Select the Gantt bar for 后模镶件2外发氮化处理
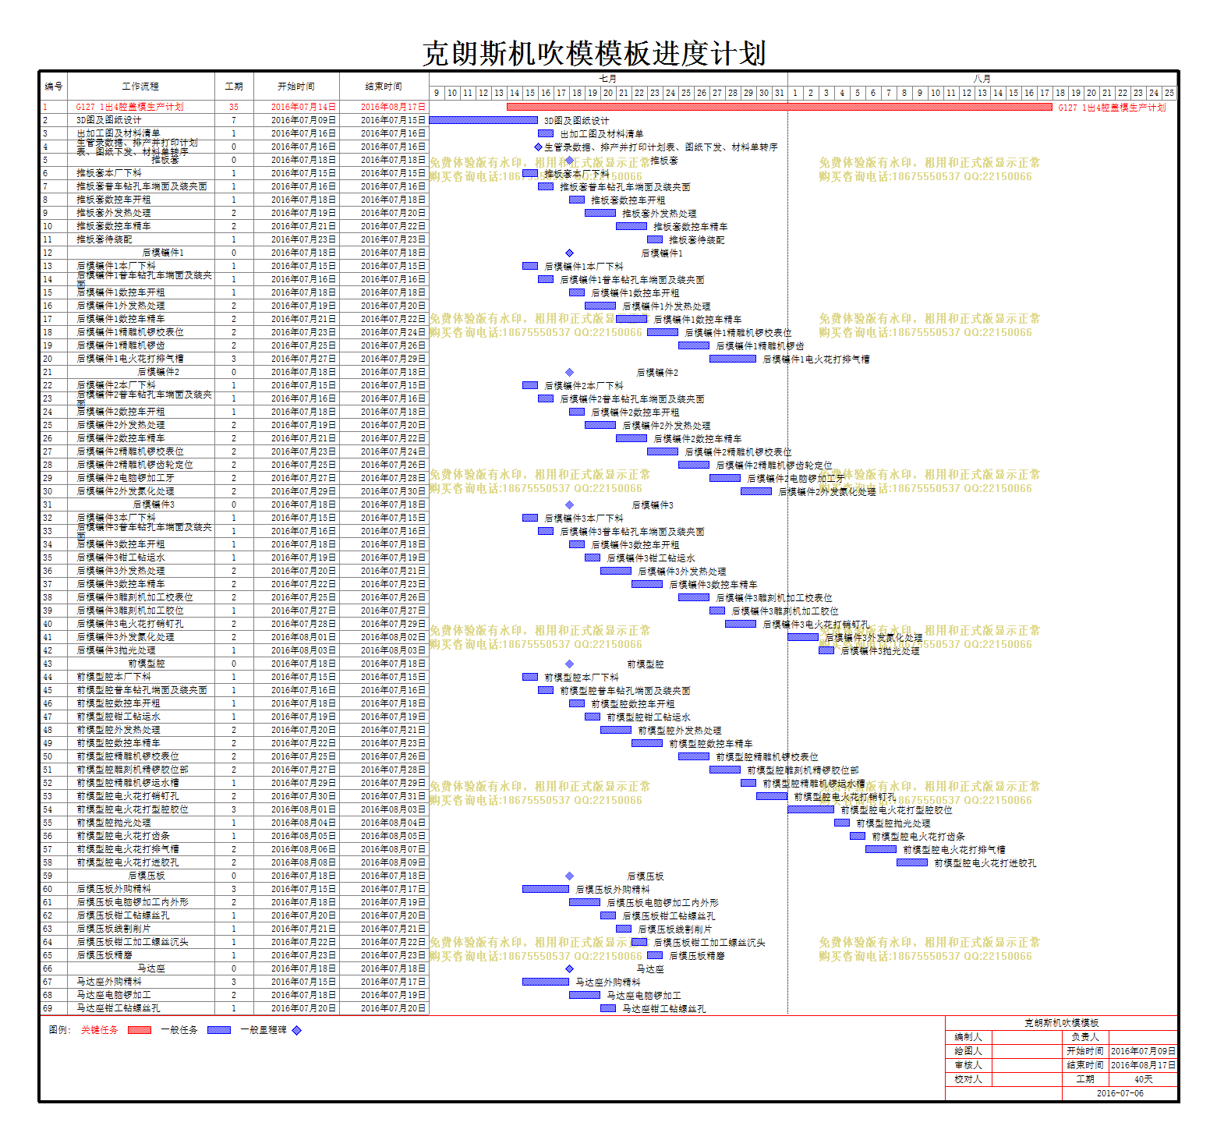 tap(756, 491)
